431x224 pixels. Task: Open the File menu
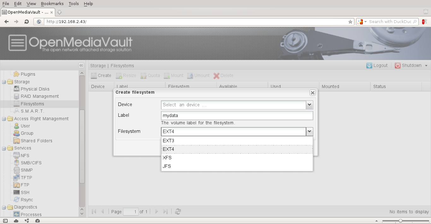pos(6,3)
